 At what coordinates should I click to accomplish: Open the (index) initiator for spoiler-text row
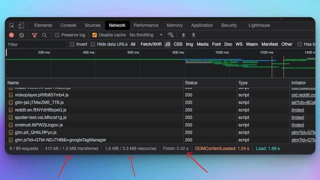coord(298,117)
